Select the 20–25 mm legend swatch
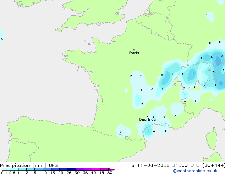The image size is (225, 174). 64,169
